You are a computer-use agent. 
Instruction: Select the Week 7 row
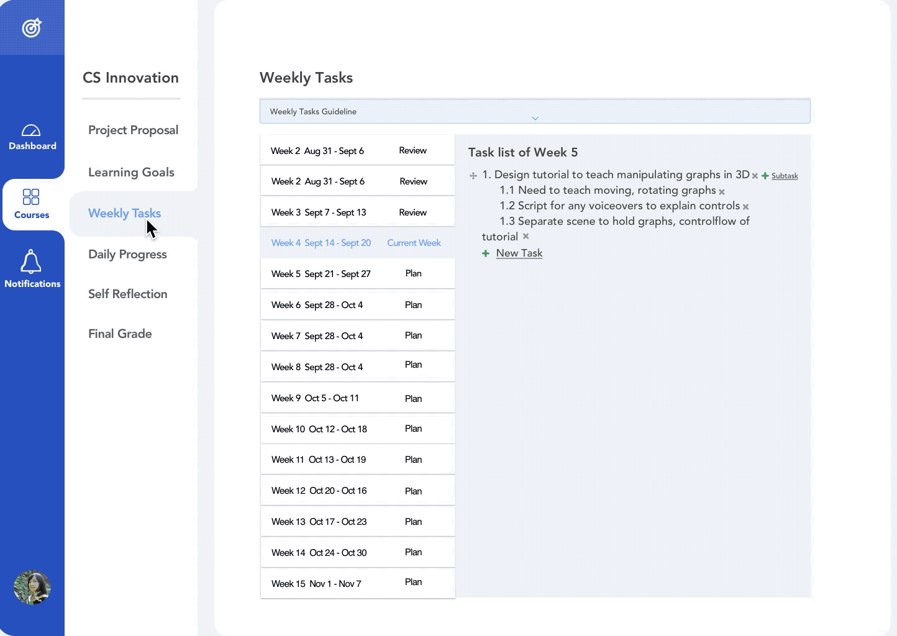coord(358,336)
